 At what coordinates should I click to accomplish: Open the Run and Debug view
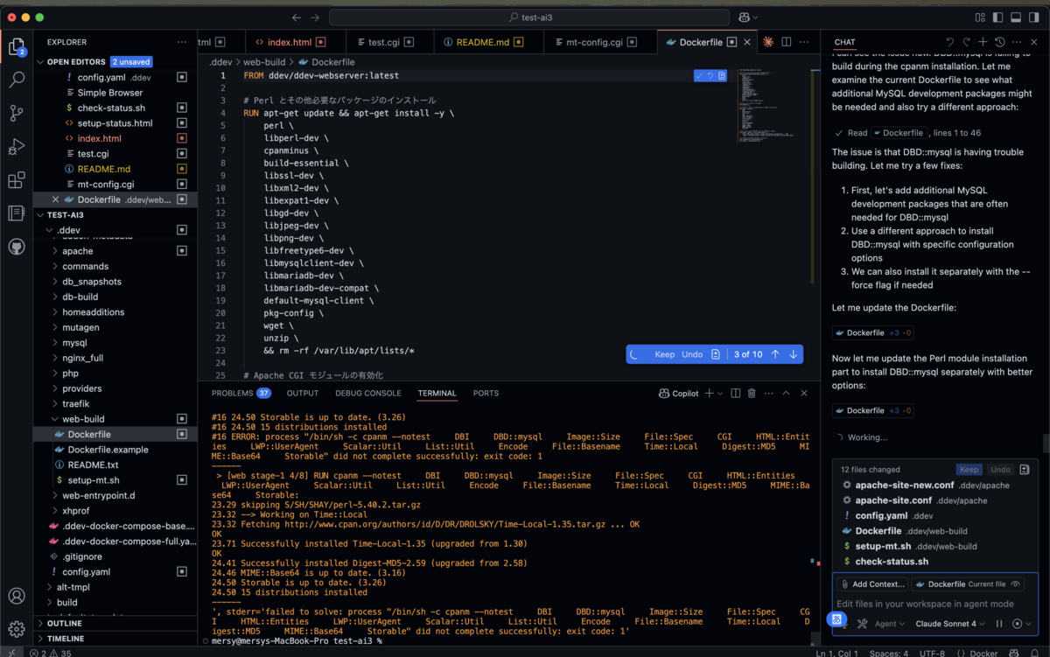pyautogui.click(x=17, y=146)
